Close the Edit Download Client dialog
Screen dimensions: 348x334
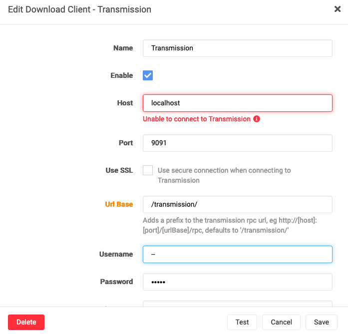tap(338, 9)
